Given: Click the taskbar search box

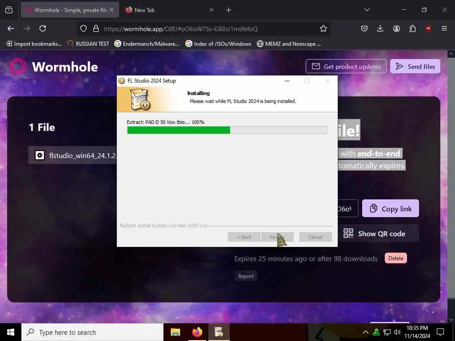Looking at the screenshot, I should 92,332.
